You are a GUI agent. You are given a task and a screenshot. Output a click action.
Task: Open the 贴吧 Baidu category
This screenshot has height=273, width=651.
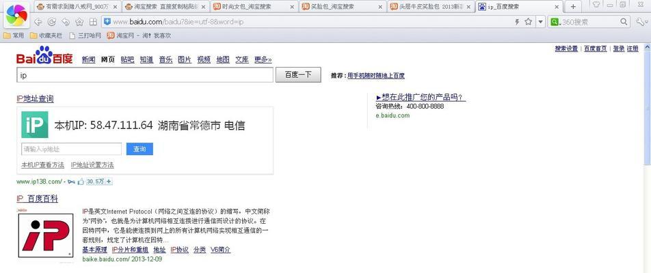point(127,59)
